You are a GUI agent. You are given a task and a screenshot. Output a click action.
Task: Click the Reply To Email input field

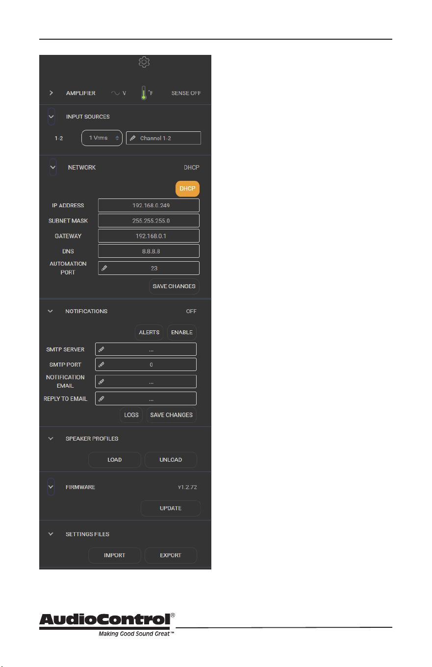(x=146, y=398)
